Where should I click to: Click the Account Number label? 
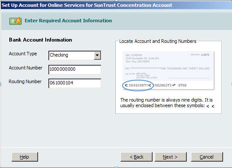pyautogui.click(x=26, y=68)
